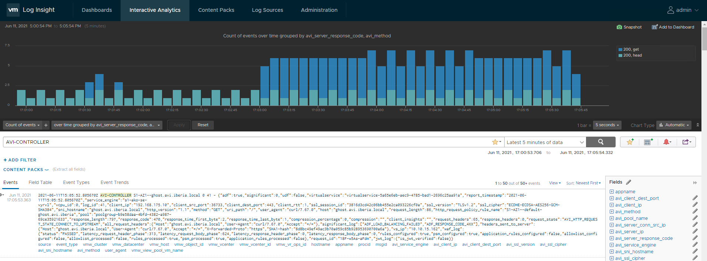The image size is (707, 261).
Task: Open the event row gear menu
Action: pos(2,195)
